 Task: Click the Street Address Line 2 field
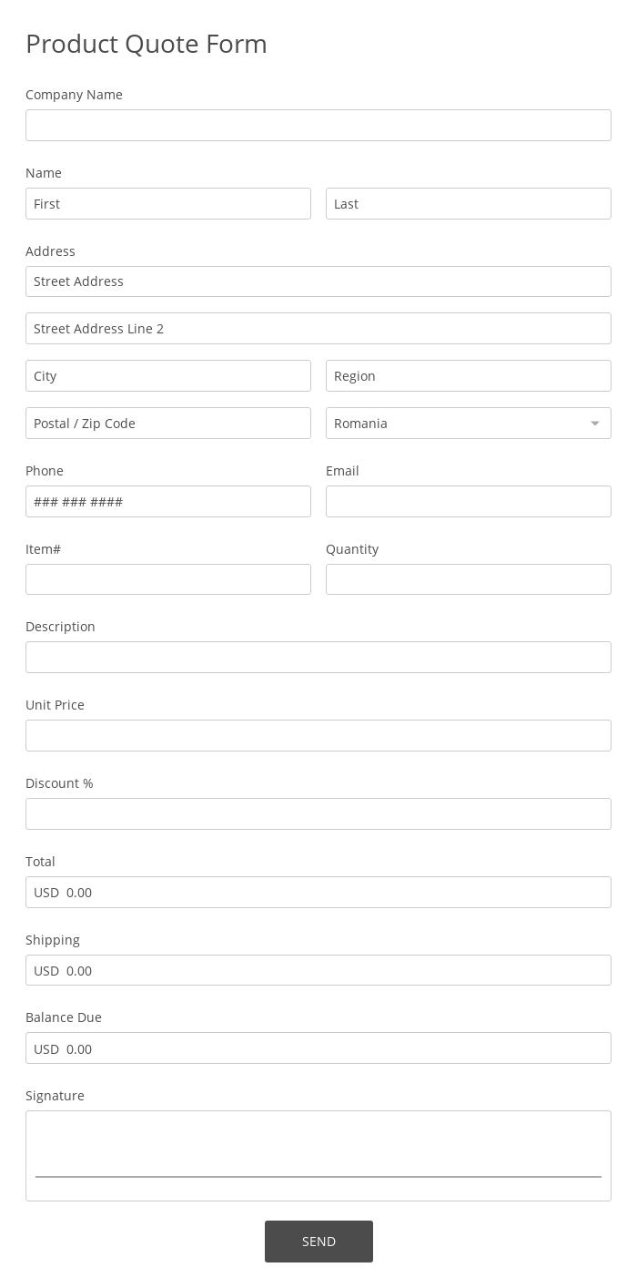pyautogui.click(x=318, y=328)
